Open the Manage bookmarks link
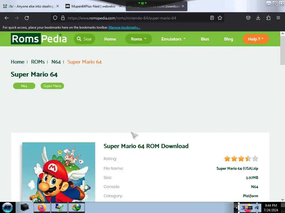The width and height of the screenshot is (285, 213). (x=124, y=27)
